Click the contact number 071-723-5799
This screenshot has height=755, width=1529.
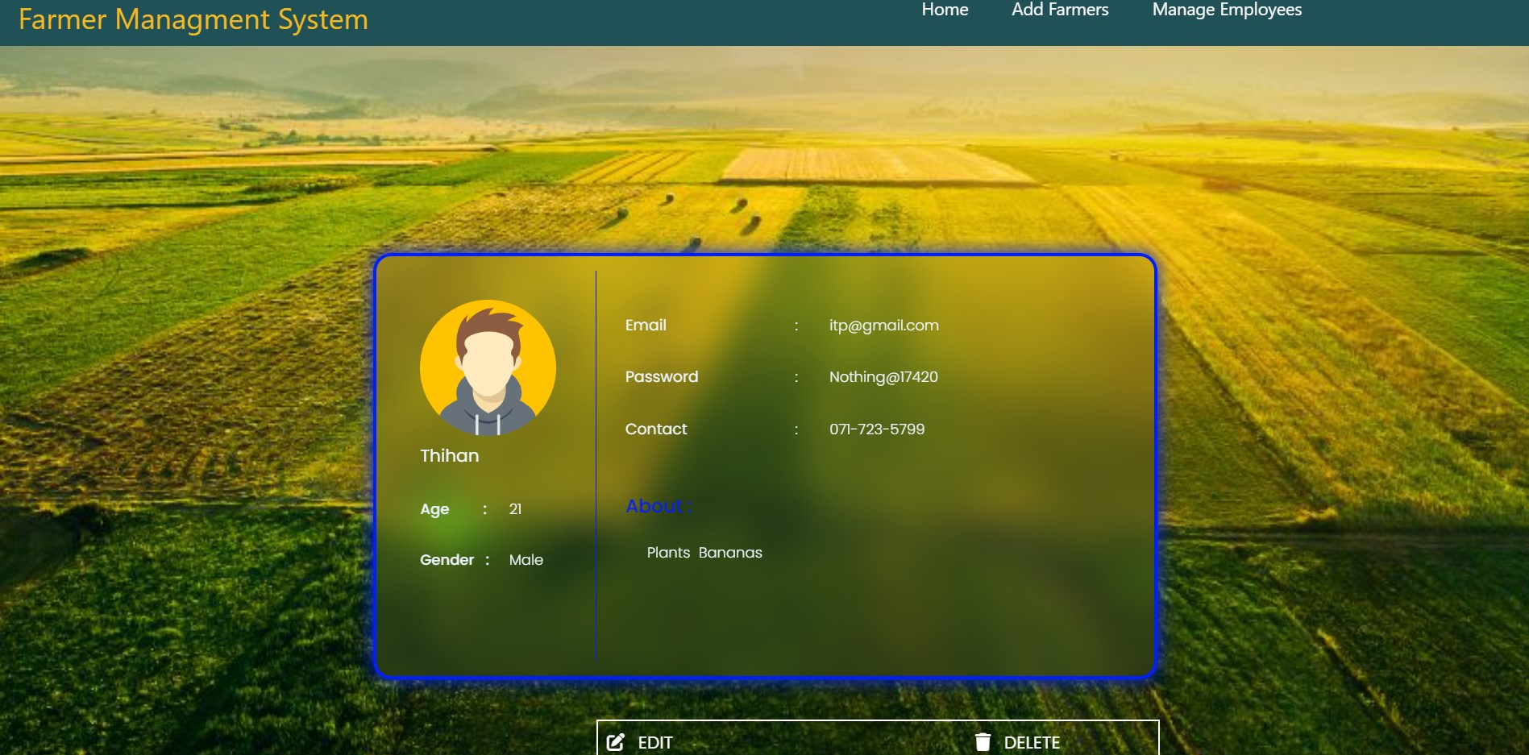(876, 429)
